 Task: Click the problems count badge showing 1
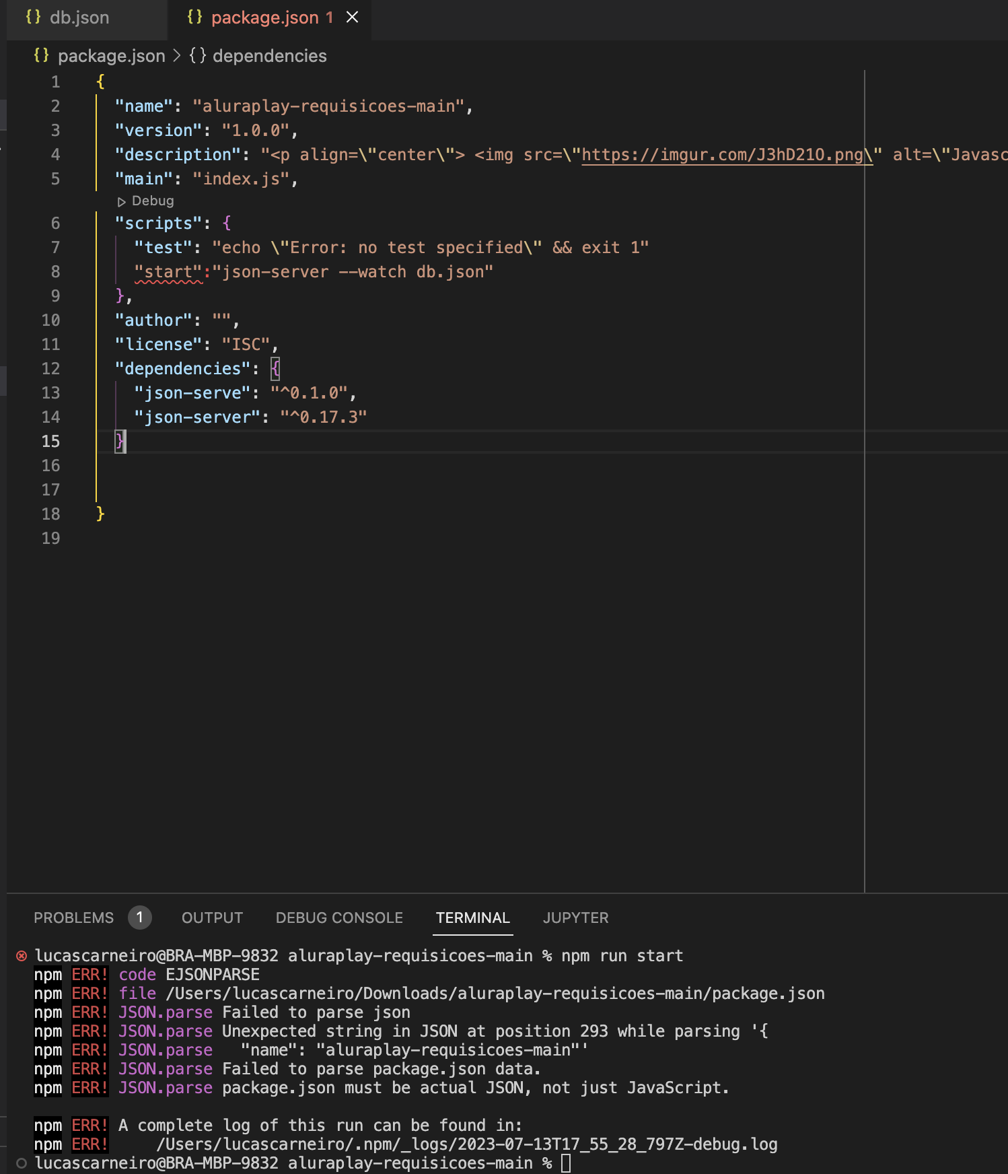[x=140, y=918]
